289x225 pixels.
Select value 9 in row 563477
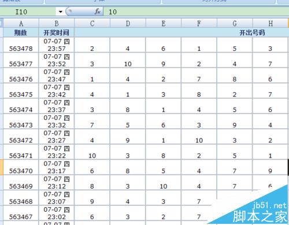[164, 60]
